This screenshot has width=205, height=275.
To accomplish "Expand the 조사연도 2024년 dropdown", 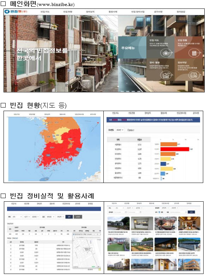I will 120,130.
